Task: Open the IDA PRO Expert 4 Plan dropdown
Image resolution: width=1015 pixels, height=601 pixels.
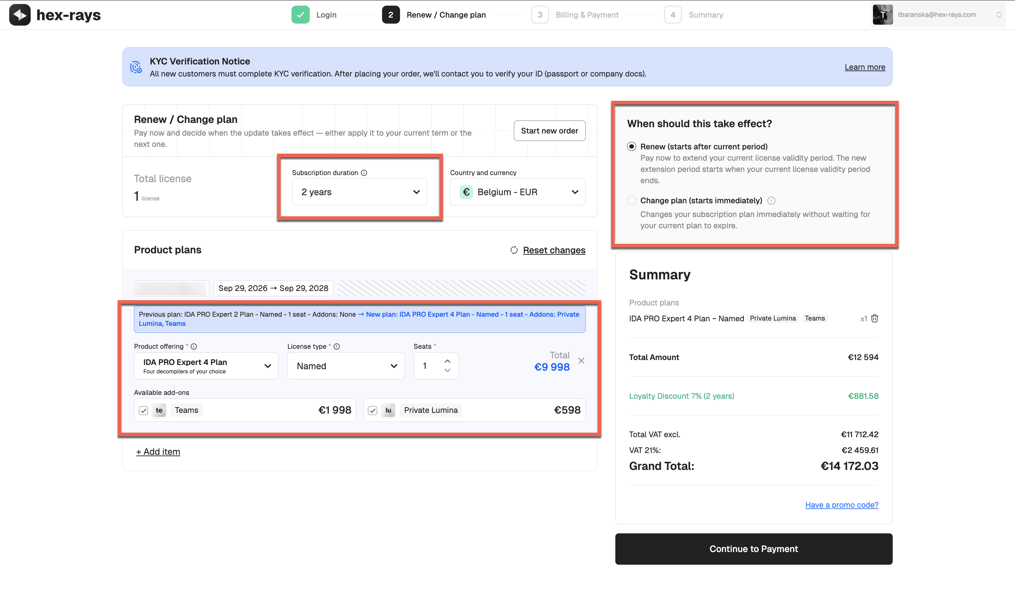Action: [206, 365]
